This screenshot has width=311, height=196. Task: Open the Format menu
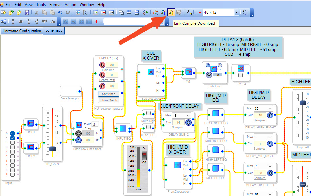(x=55, y=4)
